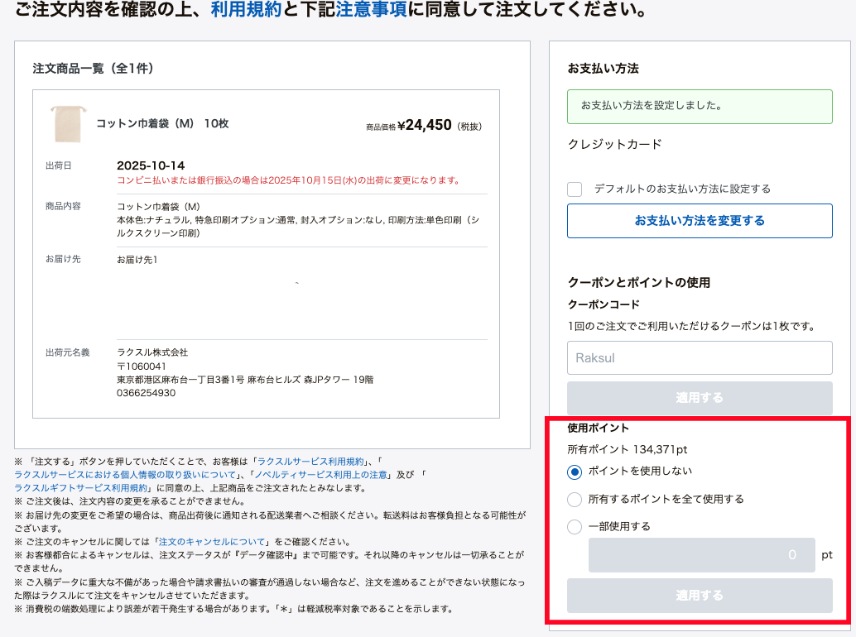Open ラクスルギフトサービス利用規約 link
This screenshot has width=856, height=637.
[x=81, y=488]
